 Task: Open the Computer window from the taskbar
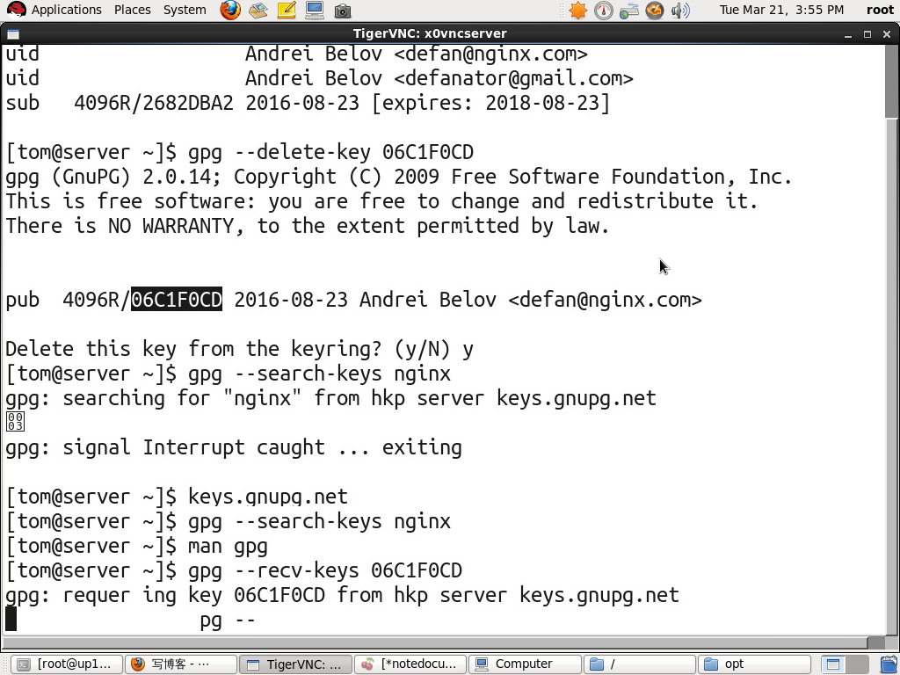point(525,664)
